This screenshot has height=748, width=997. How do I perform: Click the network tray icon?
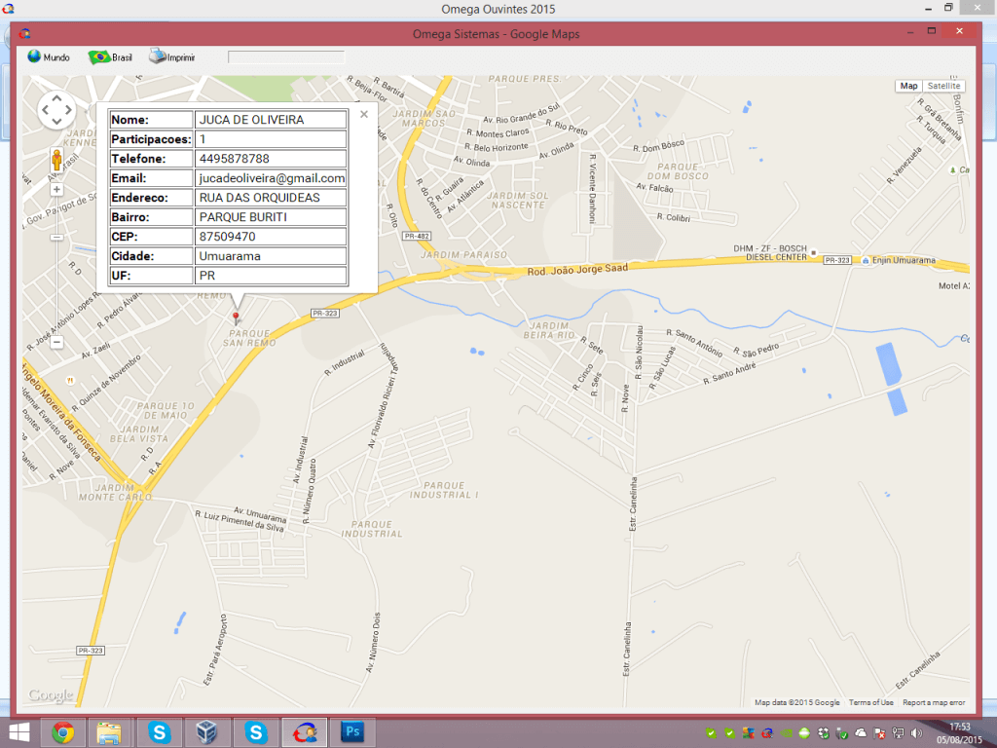(898, 733)
